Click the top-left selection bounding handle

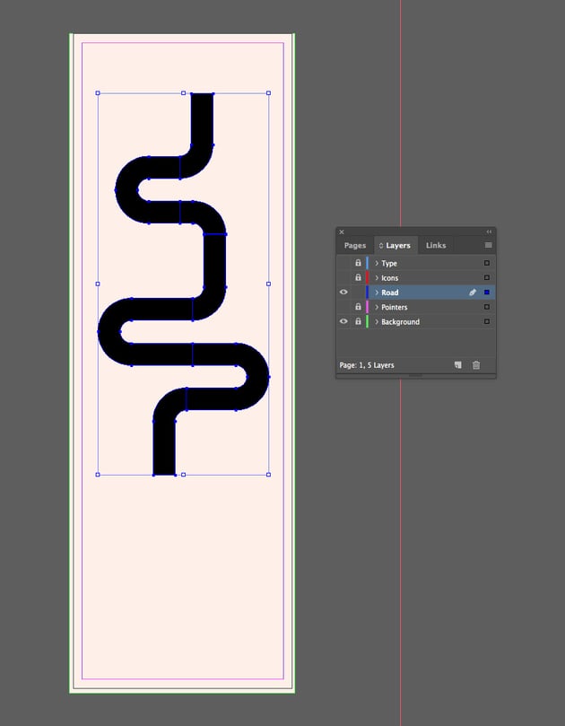point(98,93)
